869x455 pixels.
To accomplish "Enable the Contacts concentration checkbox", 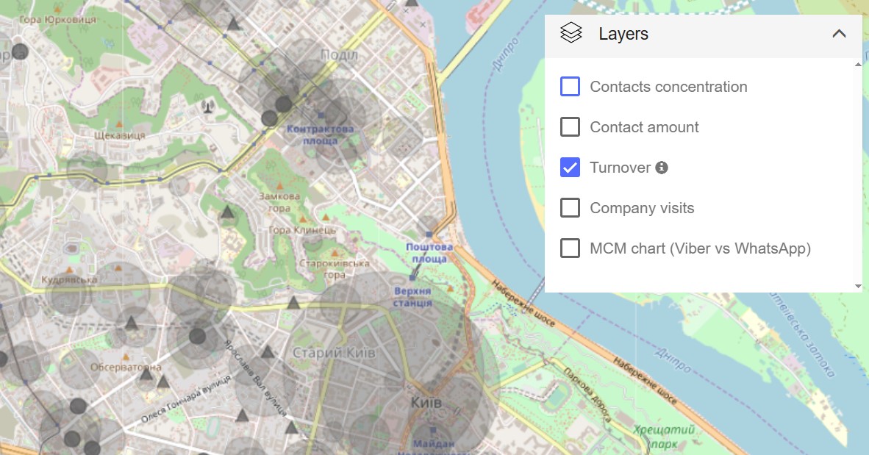I will tap(570, 87).
